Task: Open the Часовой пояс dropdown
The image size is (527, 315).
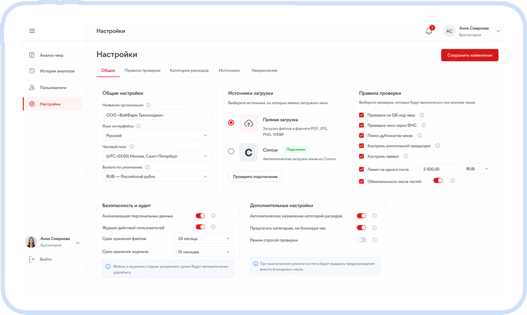Action: (x=157, y=156)
